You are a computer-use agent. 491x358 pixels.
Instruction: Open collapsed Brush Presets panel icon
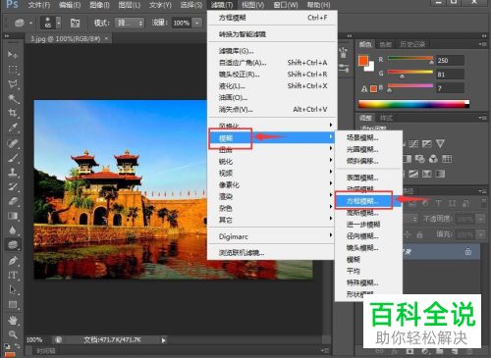pos(343,68)
